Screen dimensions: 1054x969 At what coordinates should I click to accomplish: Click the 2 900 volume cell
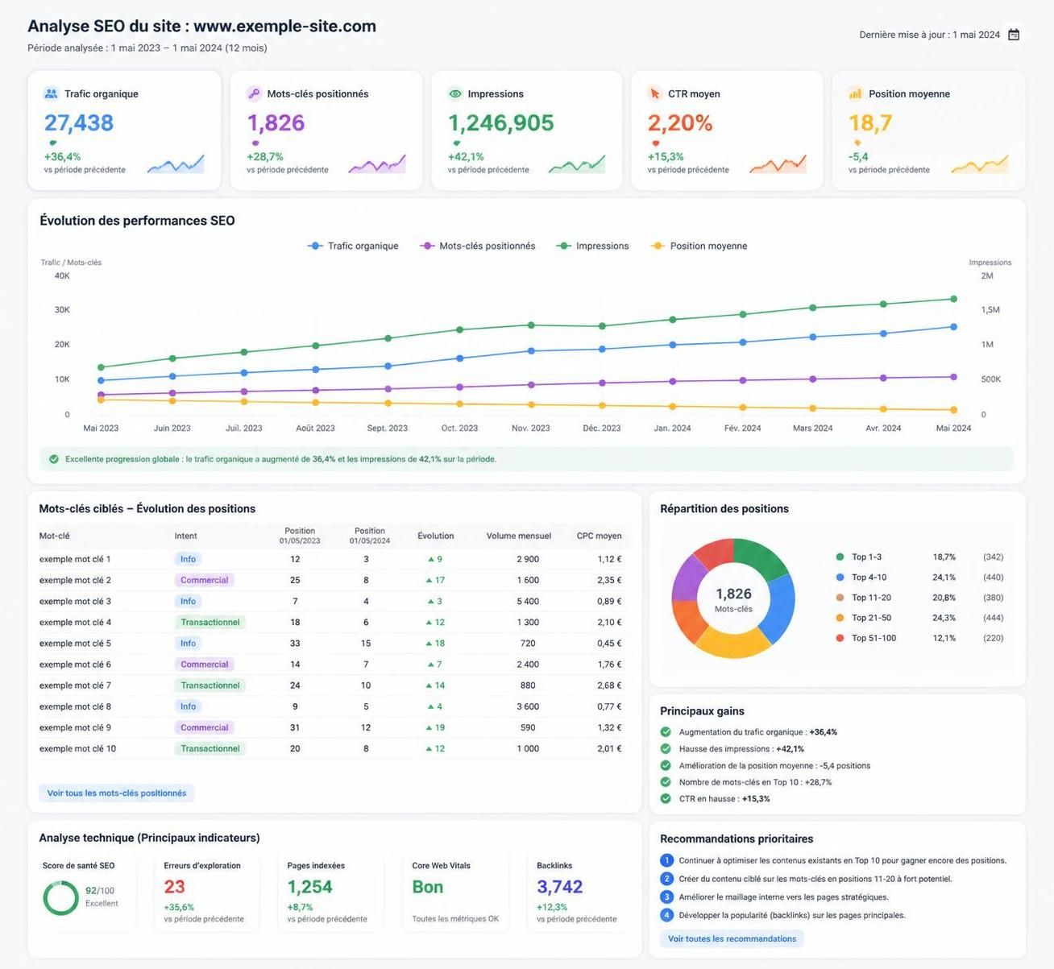[528, 559]
